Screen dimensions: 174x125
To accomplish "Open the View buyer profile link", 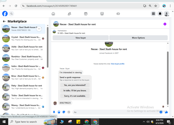I will [118, 64].
